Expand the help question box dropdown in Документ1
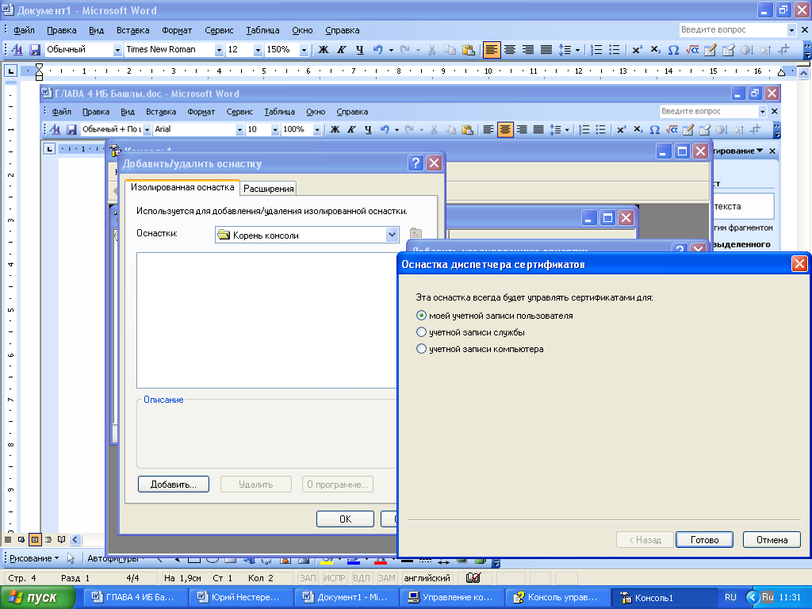Viewport: 812px width, 609px height. click(x=791, y=30)
